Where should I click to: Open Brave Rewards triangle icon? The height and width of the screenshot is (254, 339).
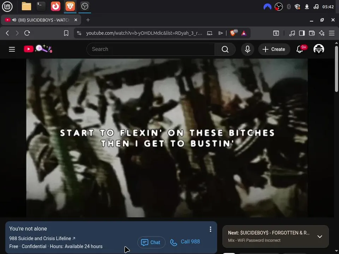(244, 33)
